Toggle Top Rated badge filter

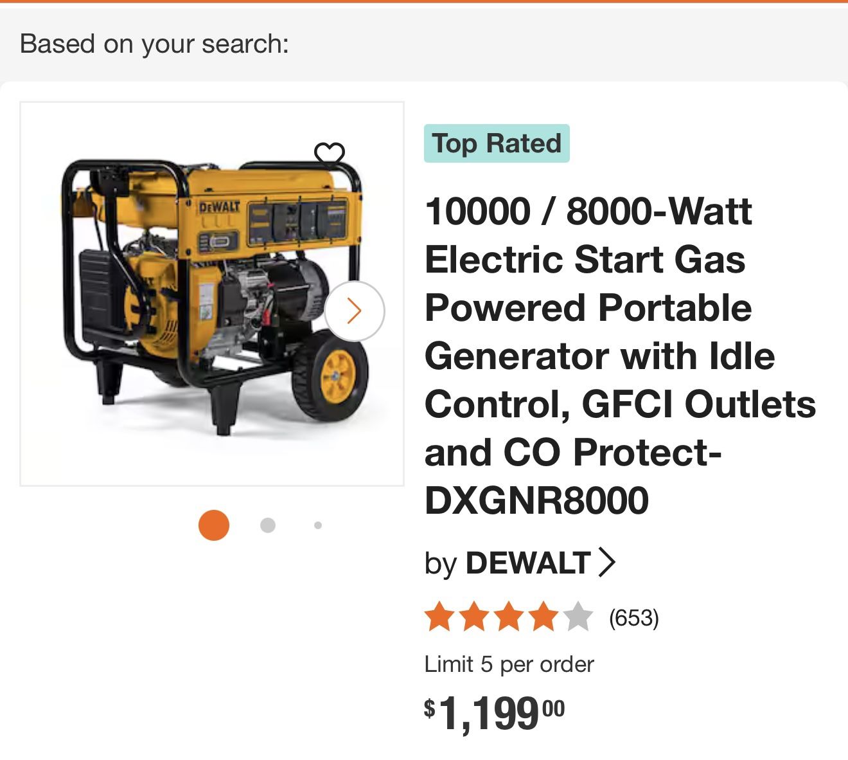498,143
